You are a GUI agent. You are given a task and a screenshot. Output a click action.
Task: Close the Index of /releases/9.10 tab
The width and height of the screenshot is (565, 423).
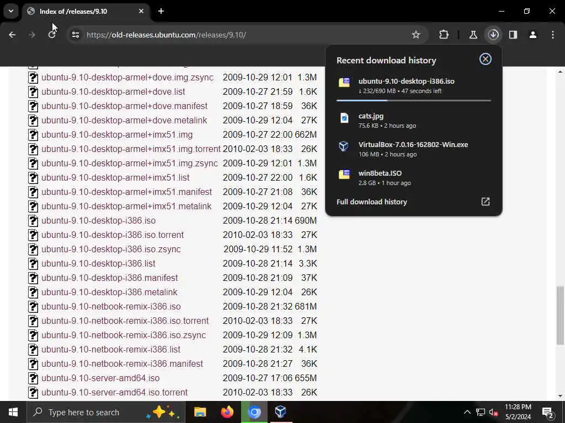click(x=141, y=11)
